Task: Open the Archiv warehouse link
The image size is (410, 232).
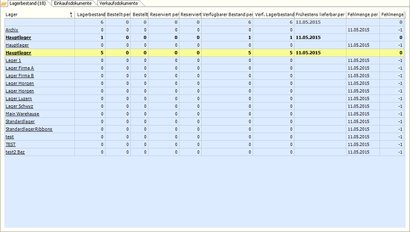Action: click(12, 30)
